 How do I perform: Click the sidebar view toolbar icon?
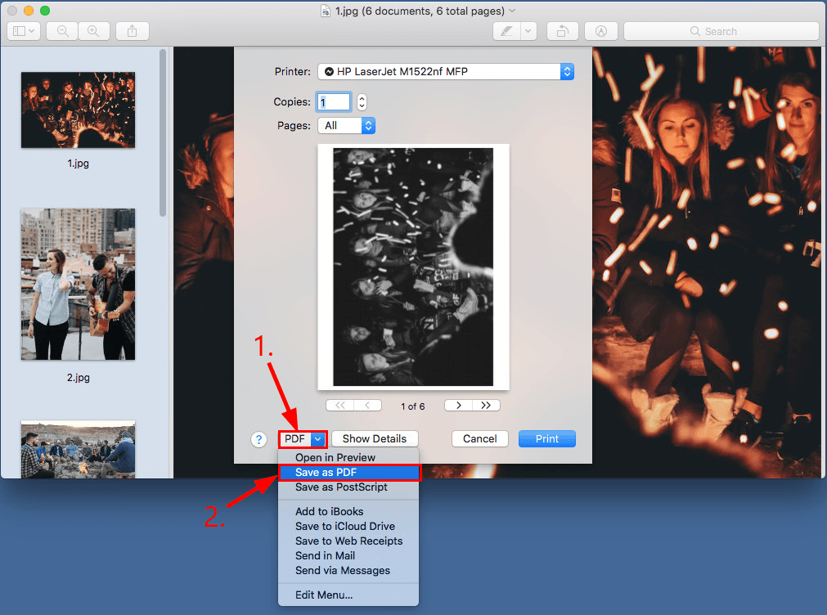pos(23,31)
